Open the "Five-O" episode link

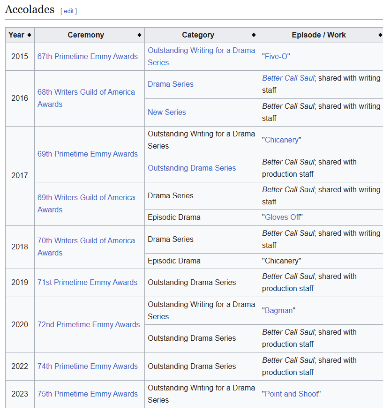(276, 57)
